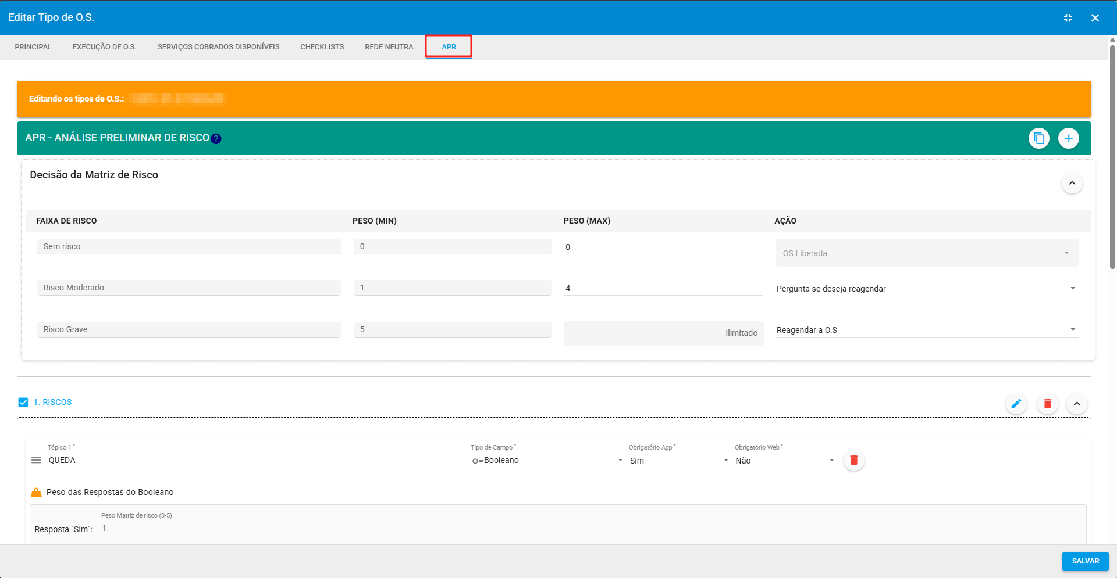Switch to the CHECKLISTS tab
The height and width of the screenshot is (578, 1117).
click(x=322, y=47)
